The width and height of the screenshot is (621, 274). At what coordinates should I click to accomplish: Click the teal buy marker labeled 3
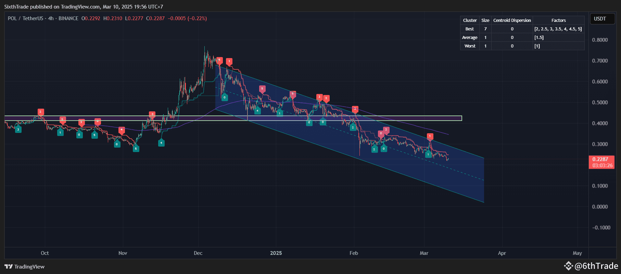(18, 129)
